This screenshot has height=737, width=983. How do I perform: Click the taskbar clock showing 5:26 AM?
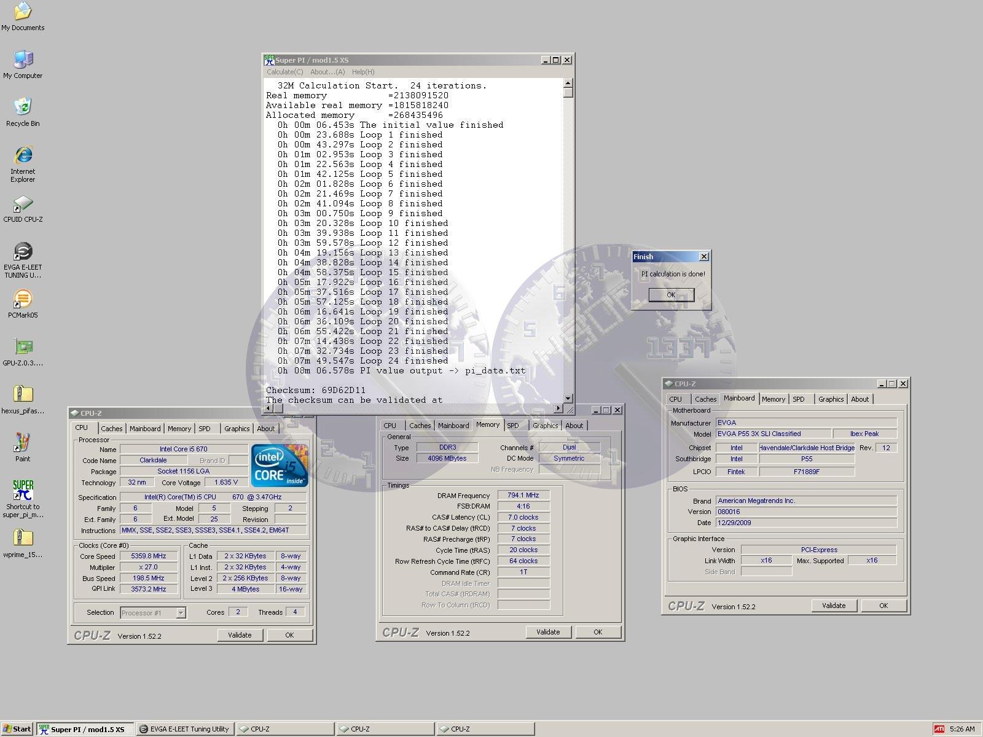(x=962, y=729)
